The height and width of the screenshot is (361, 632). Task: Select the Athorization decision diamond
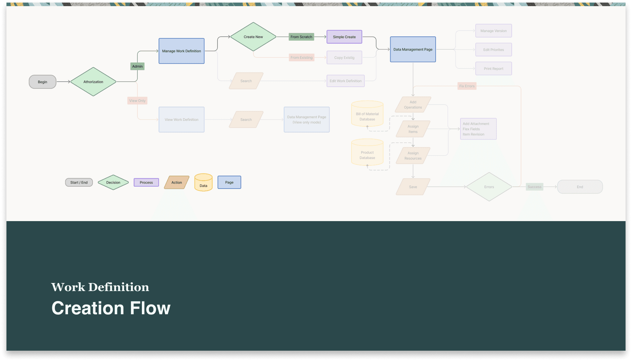93,82
